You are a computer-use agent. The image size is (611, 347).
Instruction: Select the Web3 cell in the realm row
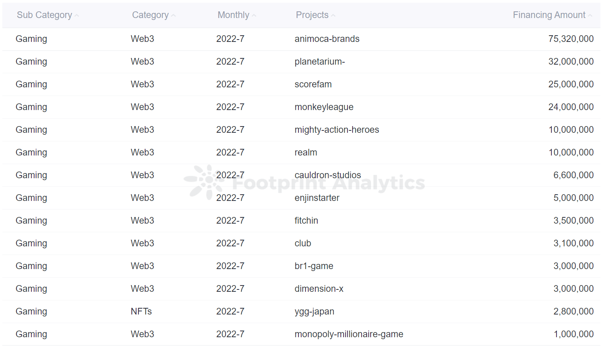click(x=142, y=152)
